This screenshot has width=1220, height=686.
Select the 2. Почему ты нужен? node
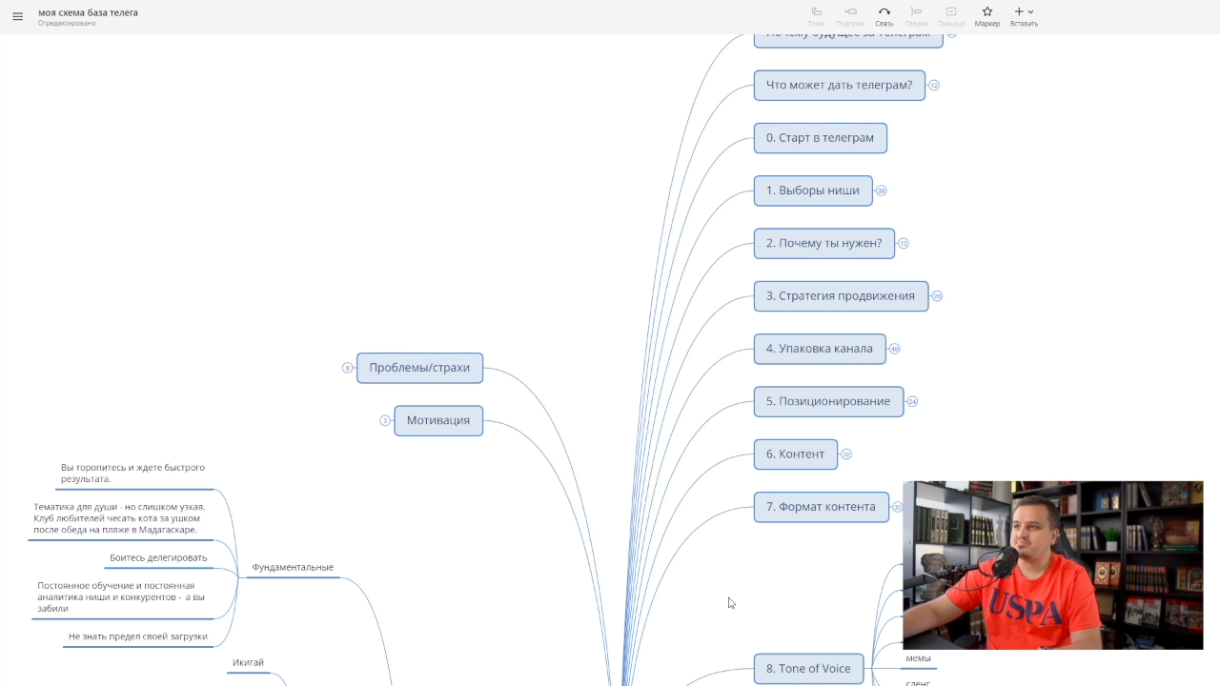click(824, 243)
